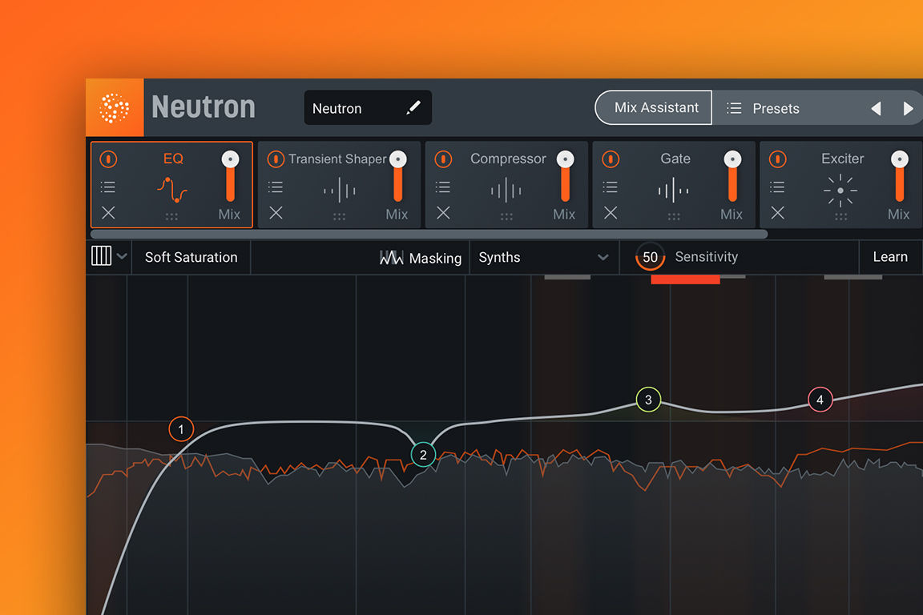The image size is (923, 615).
Task: Select the Gate waveform icon
Action: click(673, 190)
